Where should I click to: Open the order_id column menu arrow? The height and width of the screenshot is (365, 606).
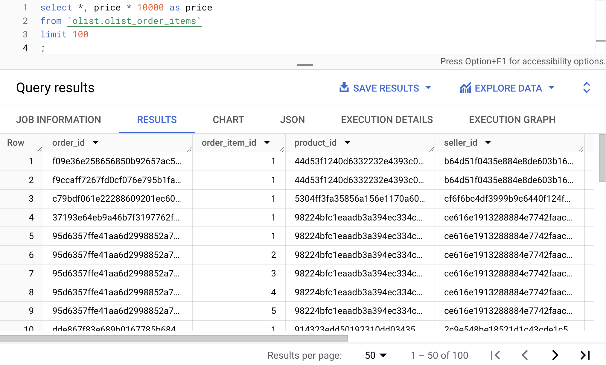95,143
